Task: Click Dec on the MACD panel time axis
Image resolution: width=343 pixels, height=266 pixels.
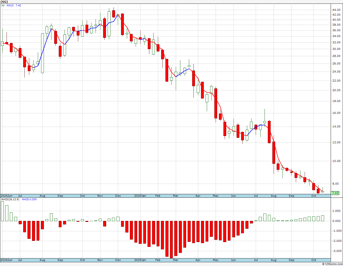Action: tap(118, 260)
